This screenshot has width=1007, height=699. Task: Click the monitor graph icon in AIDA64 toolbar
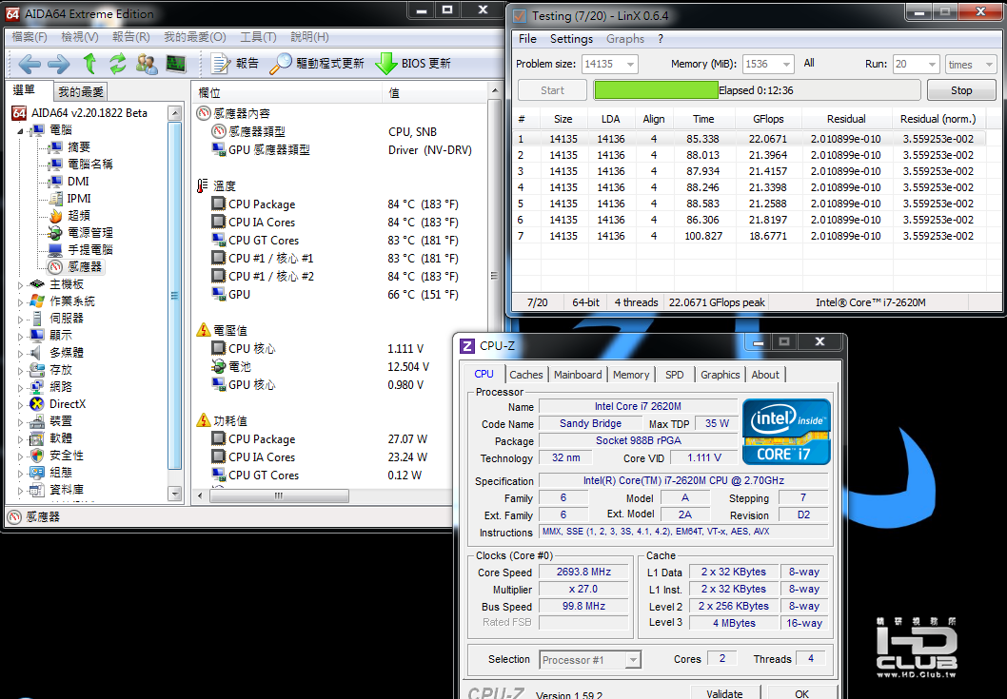(176, 64)
